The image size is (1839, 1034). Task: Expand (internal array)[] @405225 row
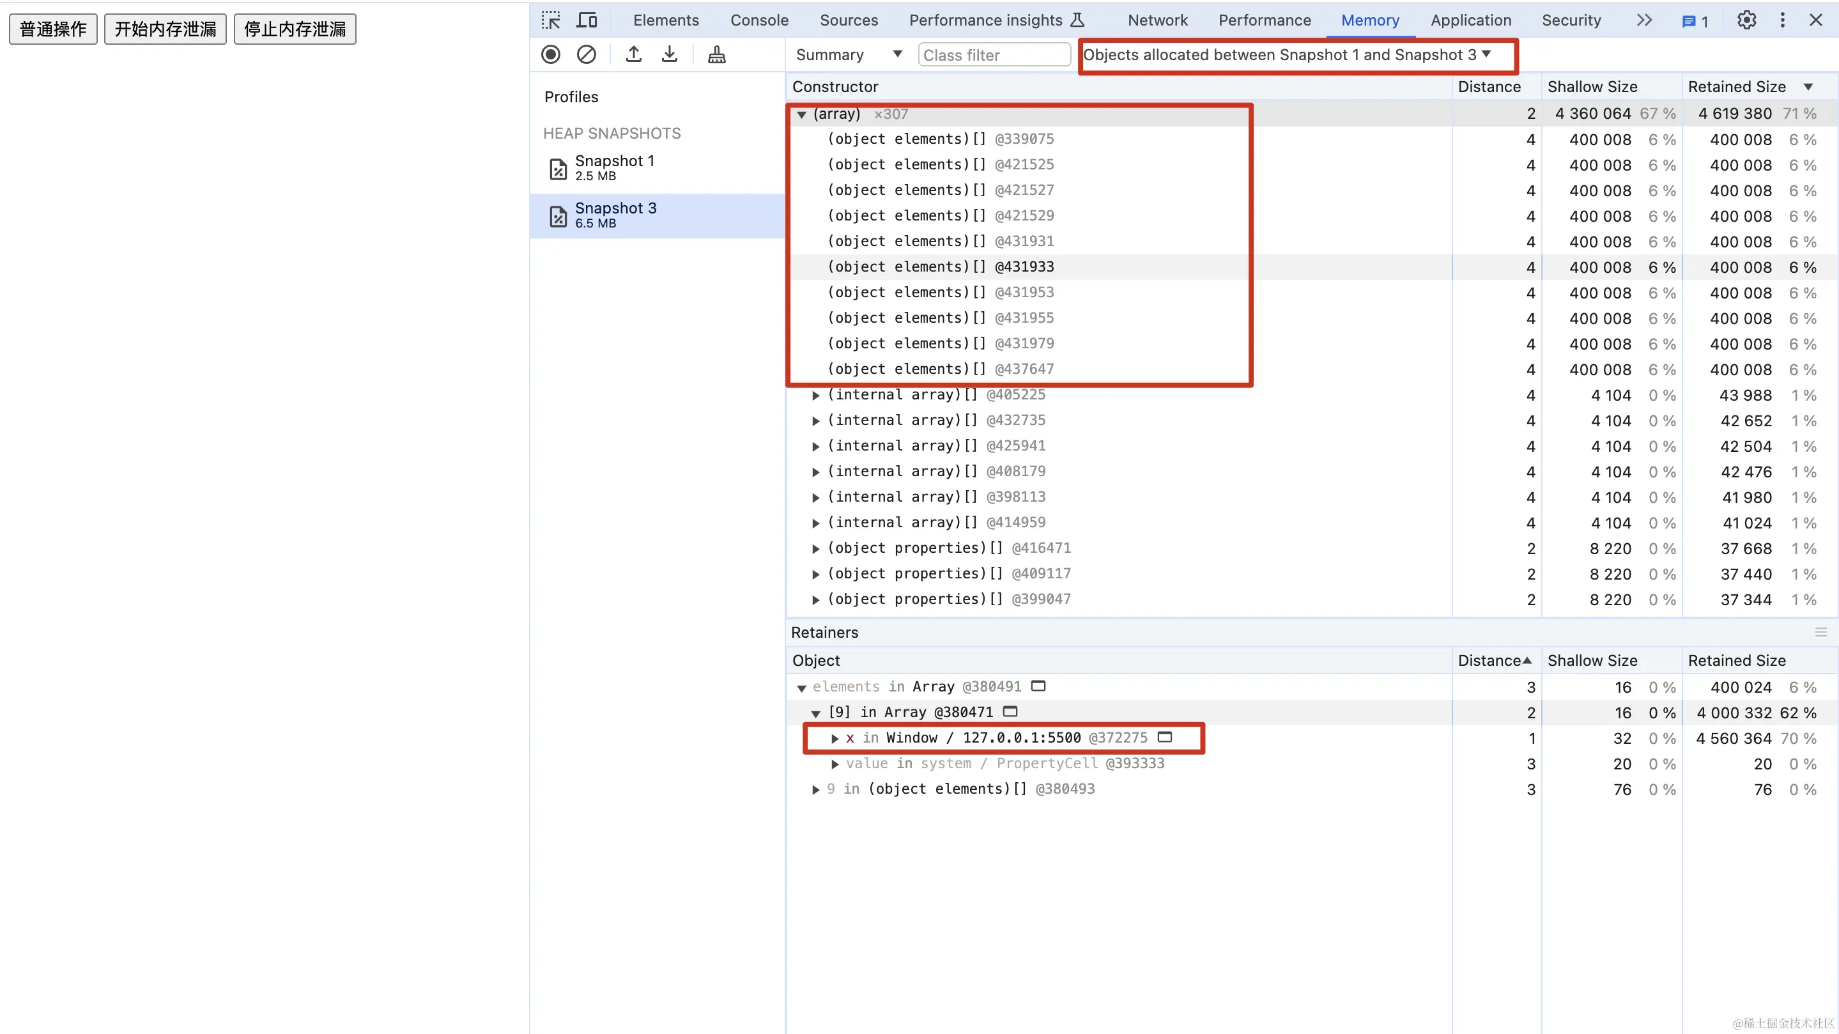point(816,395)
